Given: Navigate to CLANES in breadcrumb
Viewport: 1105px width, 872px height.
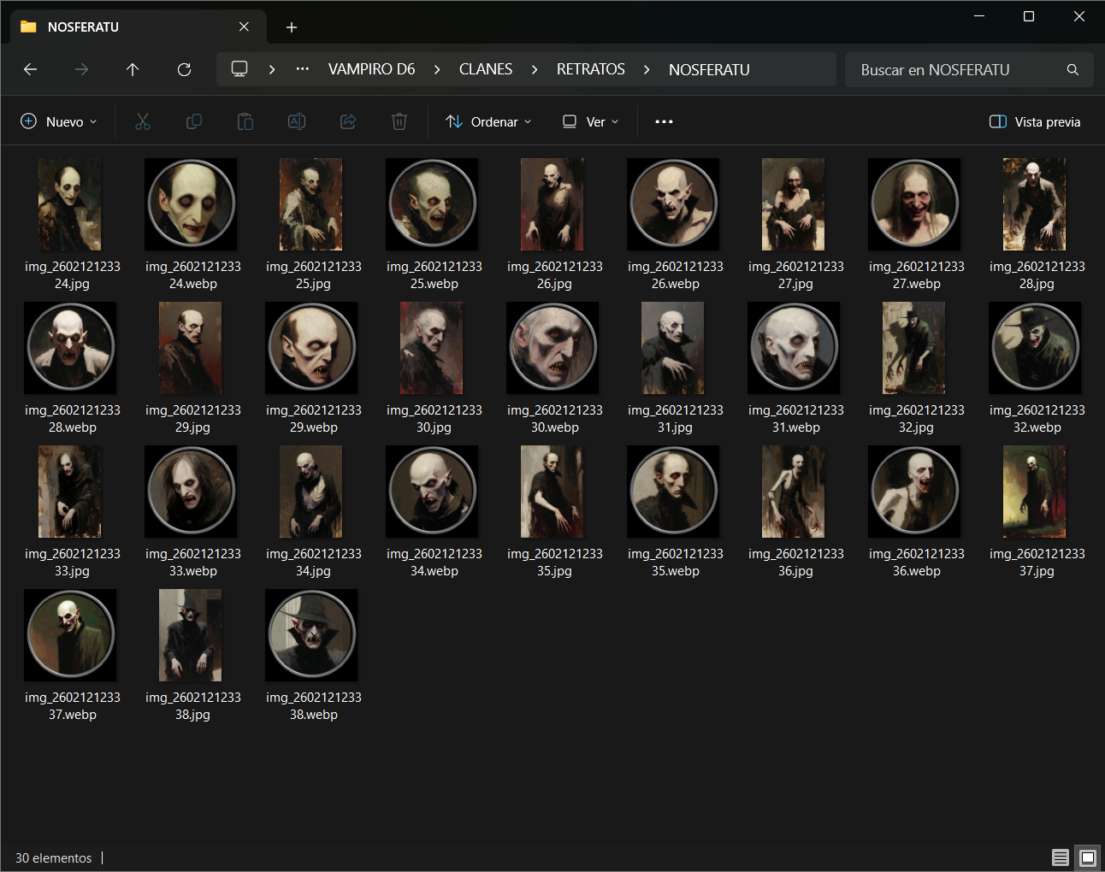Looking at the screenshot, I should pos(486,69).
